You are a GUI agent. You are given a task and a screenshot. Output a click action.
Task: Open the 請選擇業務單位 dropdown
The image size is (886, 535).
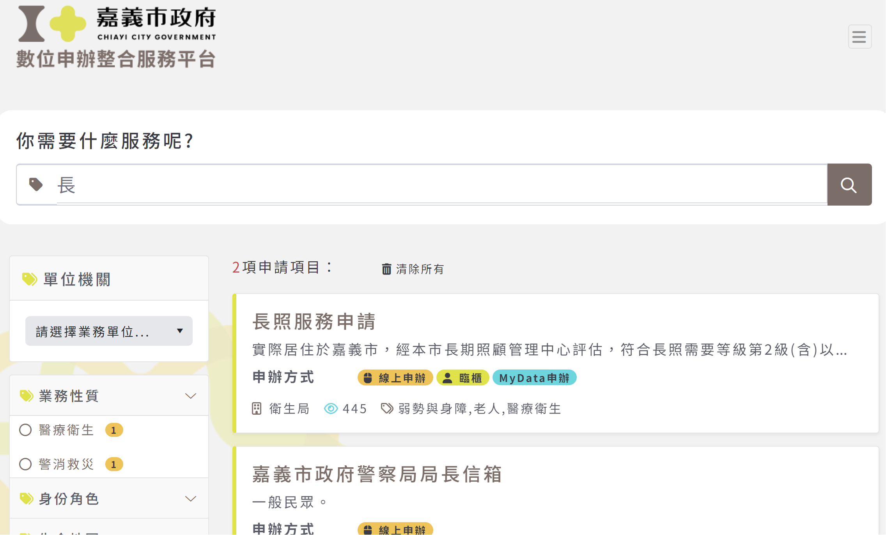tap(109, 331)
